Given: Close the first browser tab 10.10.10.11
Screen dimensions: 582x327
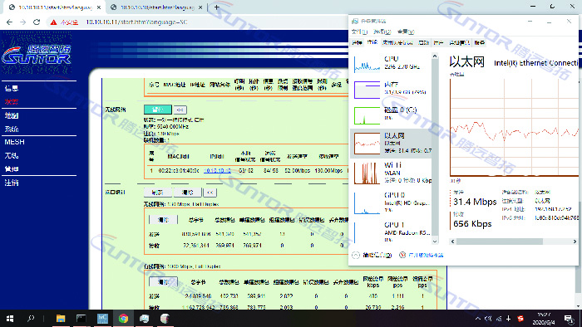Looking at the screenshot, I should click(x=98, y=7).
